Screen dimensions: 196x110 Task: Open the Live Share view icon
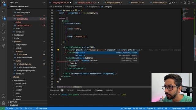pyautogui.click(x=3, y=46)
